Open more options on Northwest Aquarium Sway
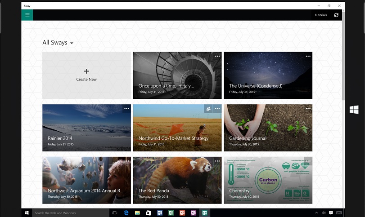This screenshot has width=365, height=217. pyautogui.click(x=126, y=161)
